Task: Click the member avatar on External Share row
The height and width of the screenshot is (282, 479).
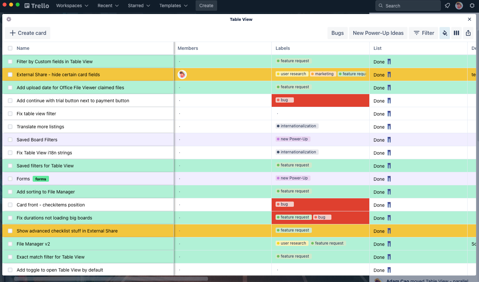Action: click(x=182, y=75)
